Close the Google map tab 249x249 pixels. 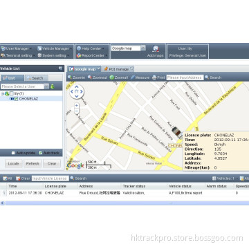[98, 68]
